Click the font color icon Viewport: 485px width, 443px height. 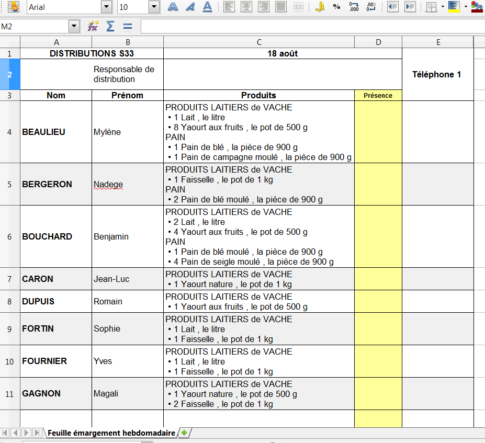click(477, 7)
